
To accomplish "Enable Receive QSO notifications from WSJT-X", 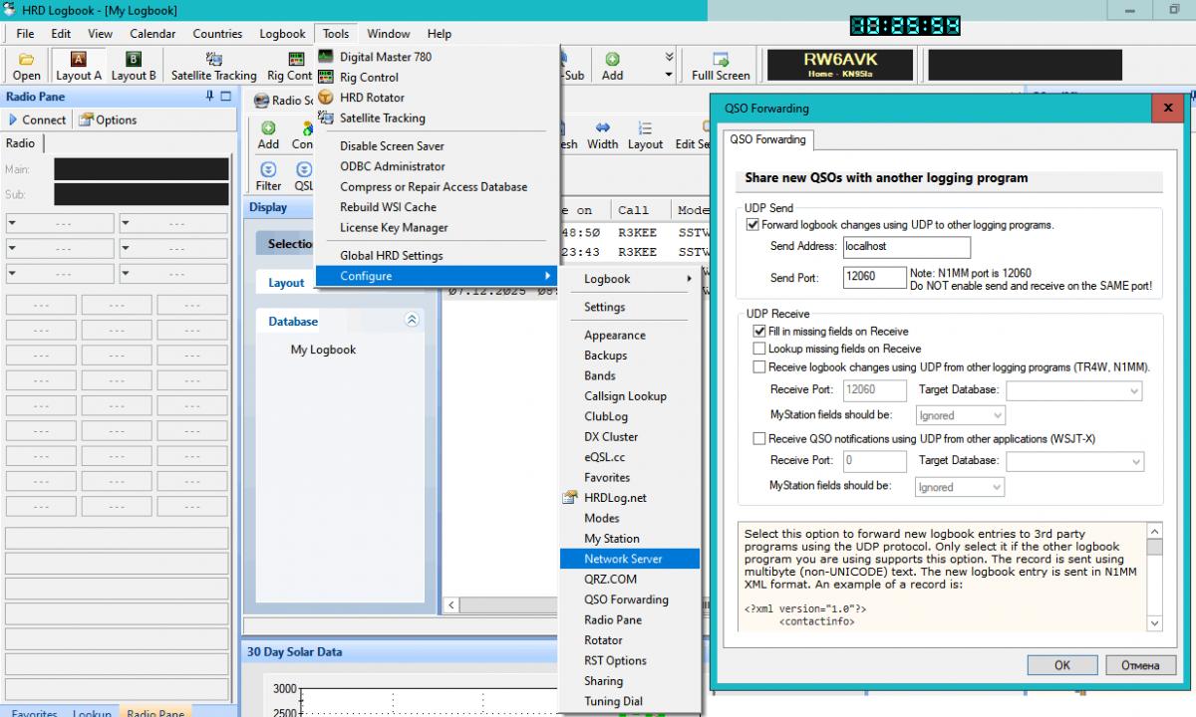I will [x=759, y=439].
